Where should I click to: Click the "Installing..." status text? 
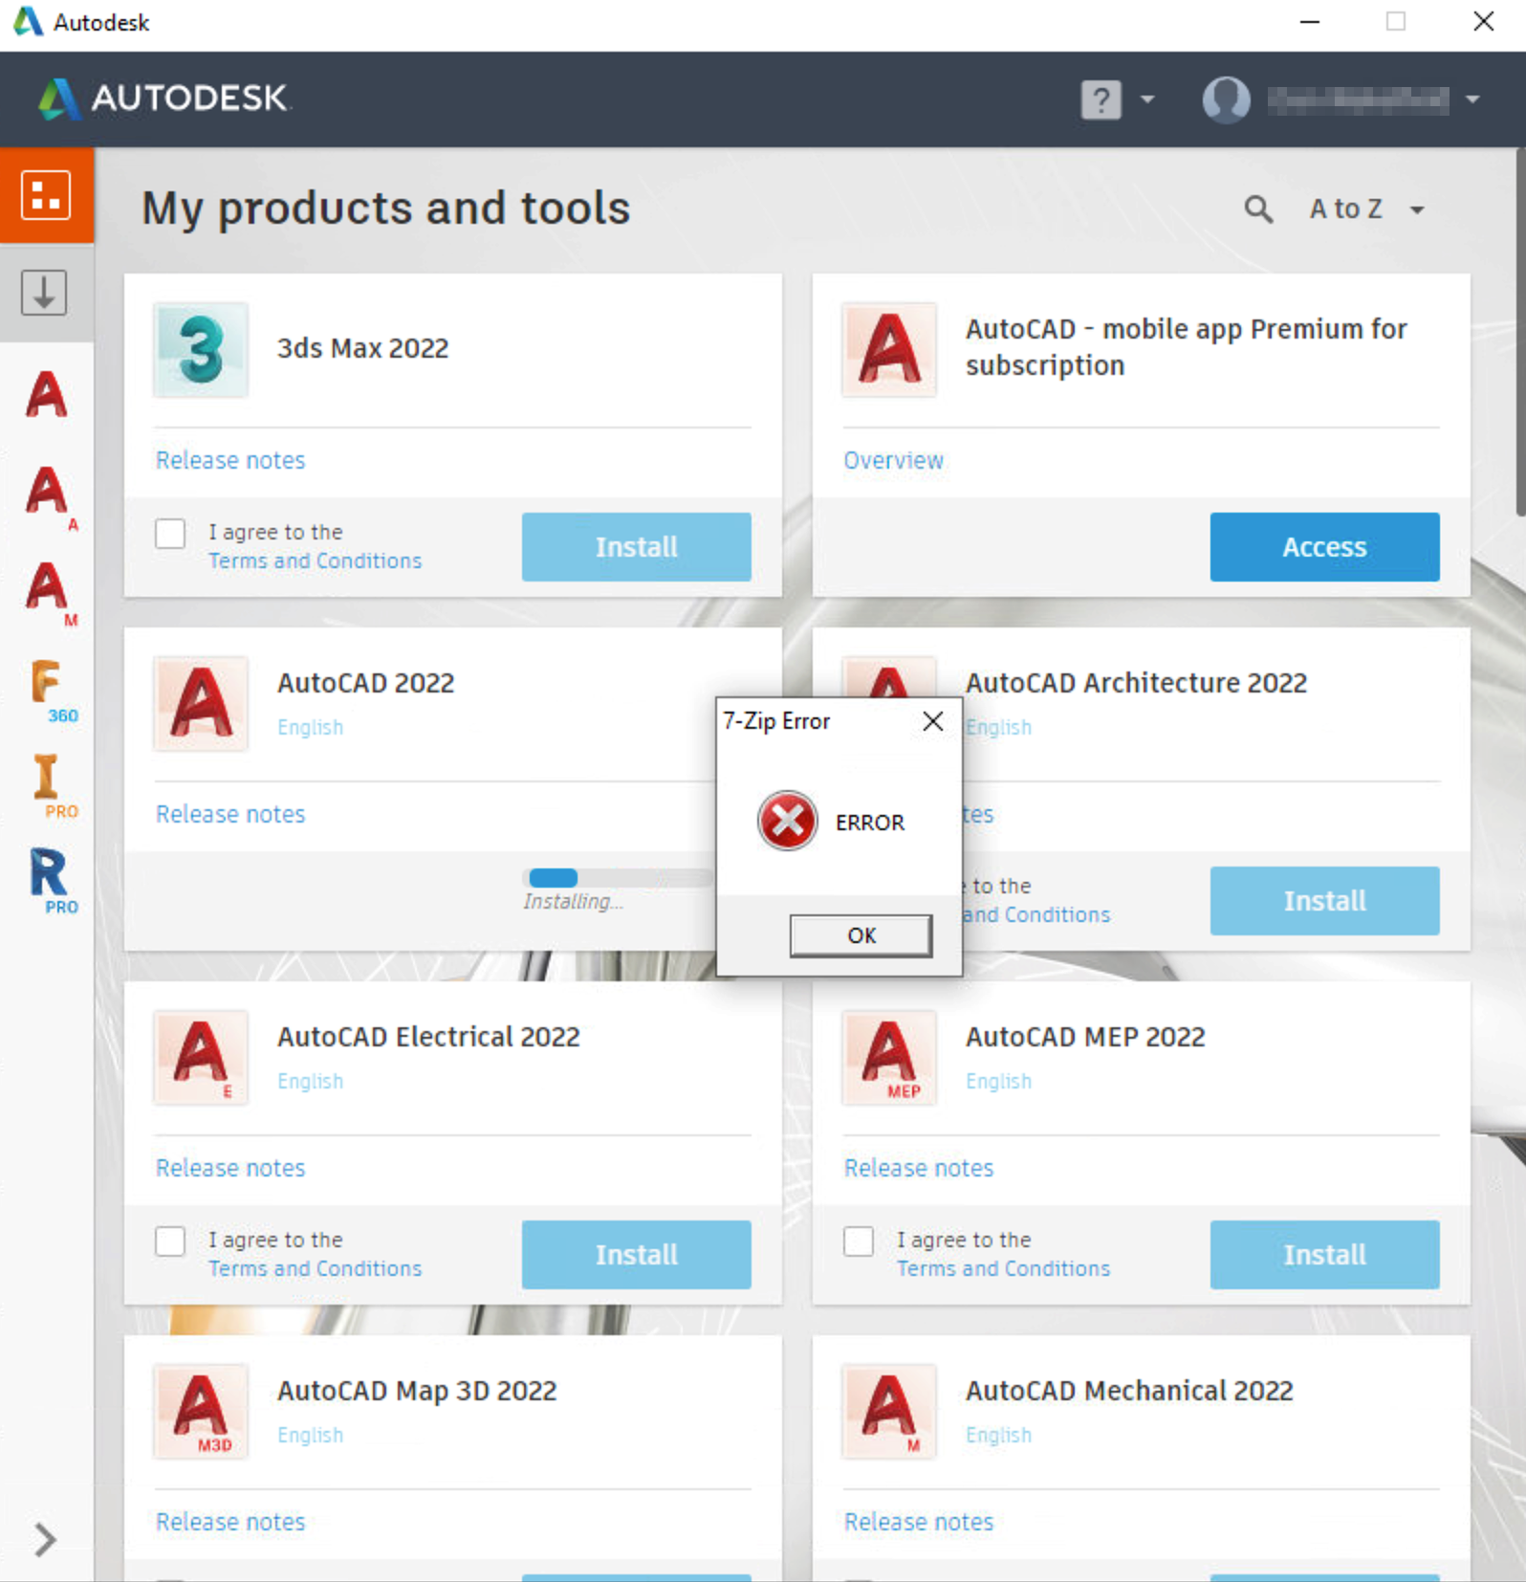coord(573,902)
